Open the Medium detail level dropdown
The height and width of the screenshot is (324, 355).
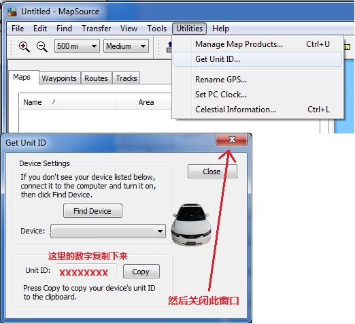pyautogui.click(x=126, y=46)
